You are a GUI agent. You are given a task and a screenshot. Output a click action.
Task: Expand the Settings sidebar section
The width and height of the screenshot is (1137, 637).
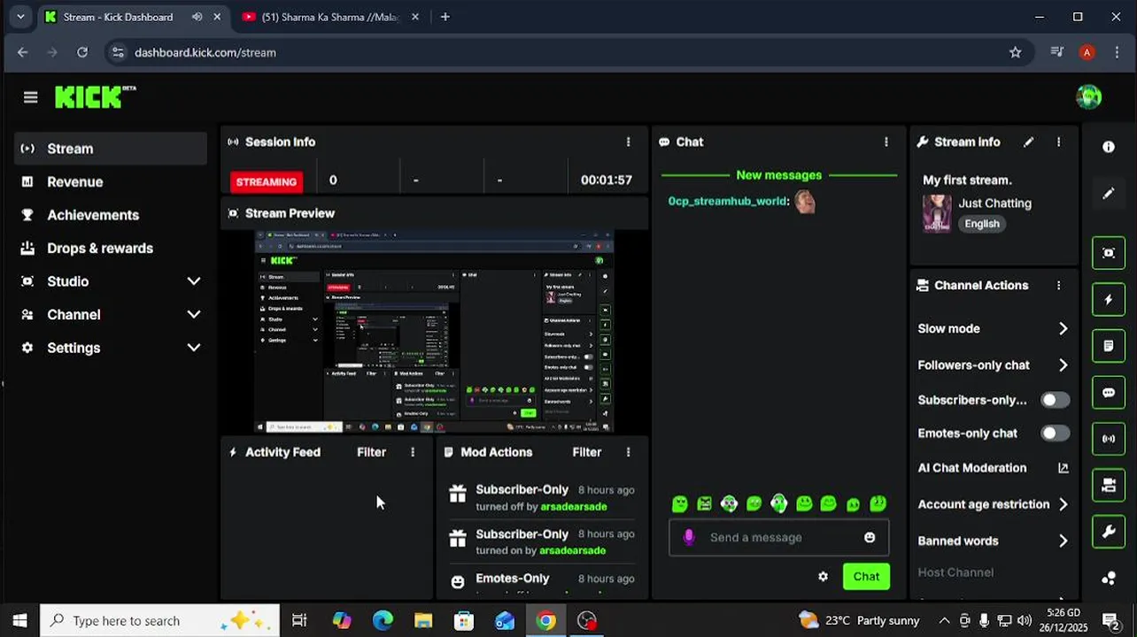111,348
